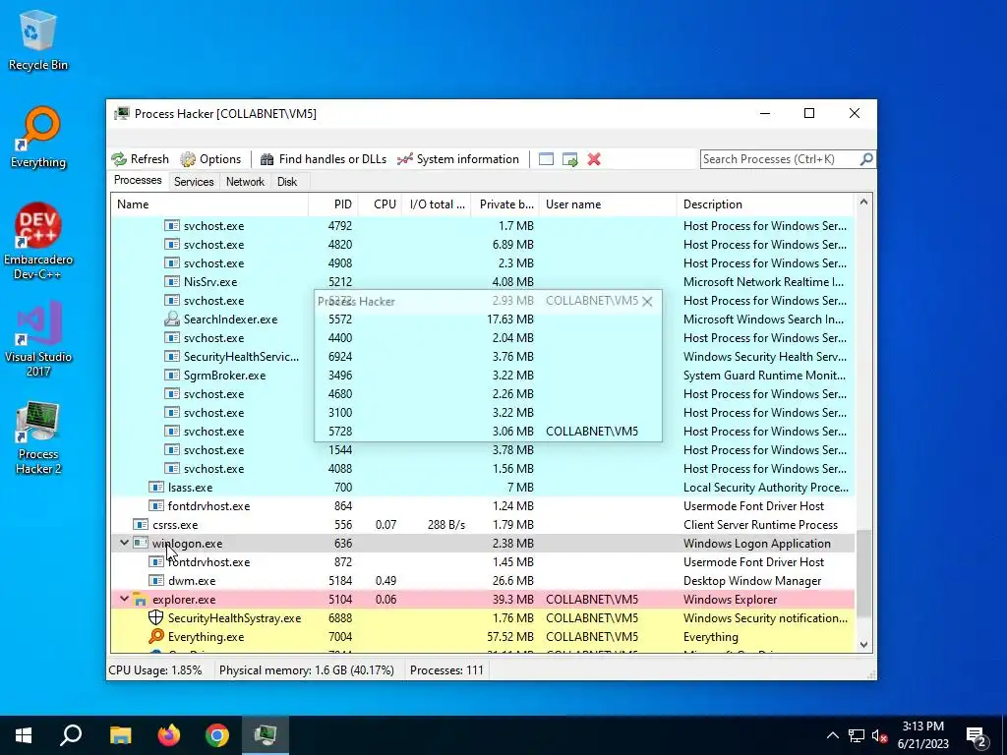Open Visual Studio 2017 desktop shortcut
This screenshot has height=755, width=1007.
click(38, 339)
